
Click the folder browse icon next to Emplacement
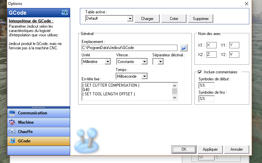pos(183,48)
